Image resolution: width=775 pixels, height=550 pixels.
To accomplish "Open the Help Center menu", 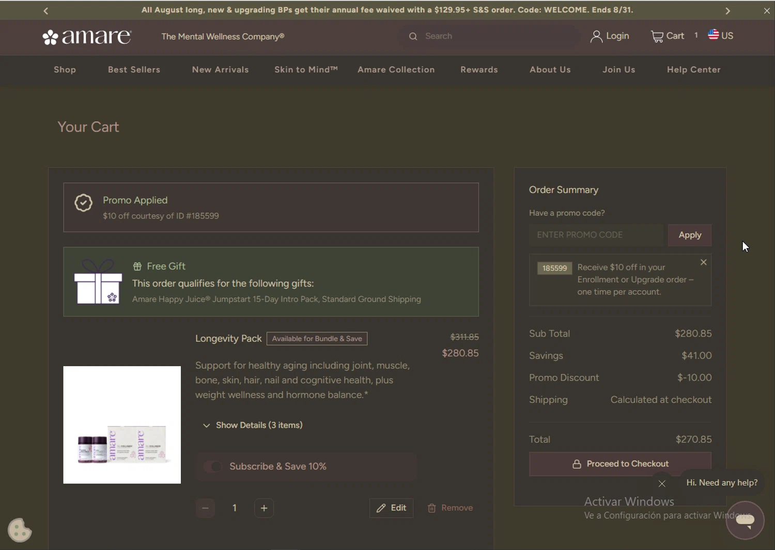I will 694,70.
